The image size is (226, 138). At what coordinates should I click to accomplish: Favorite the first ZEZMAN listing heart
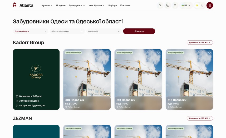pyautogui.click(x=107, y=128)
